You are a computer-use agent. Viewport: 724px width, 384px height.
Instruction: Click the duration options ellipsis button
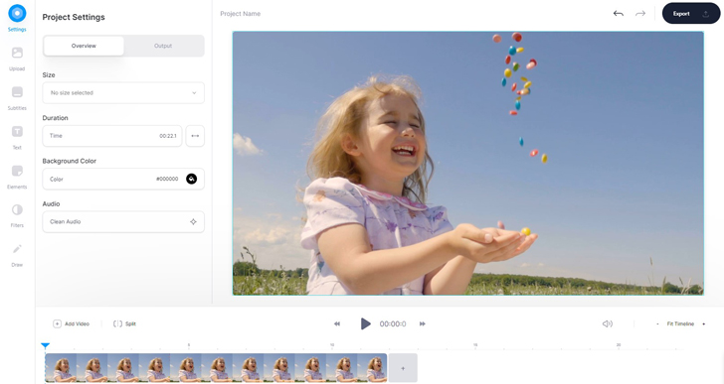click(195, 136)
